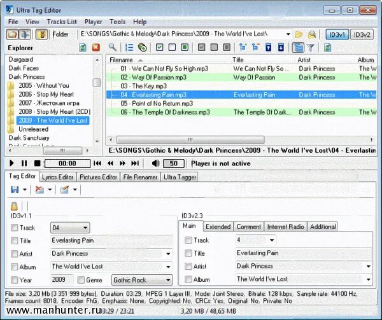Check the ID3v1.1 Year checkbox
The width and height of the screenshot is (382, 320).
(x=15, y=280)
